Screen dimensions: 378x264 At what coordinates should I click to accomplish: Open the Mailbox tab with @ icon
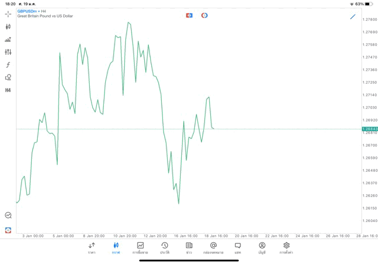(x=213, y=247)
